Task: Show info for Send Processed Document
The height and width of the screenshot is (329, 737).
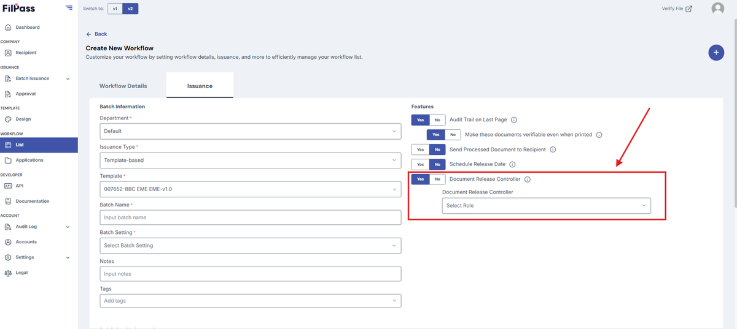Action: pos(553,149)
